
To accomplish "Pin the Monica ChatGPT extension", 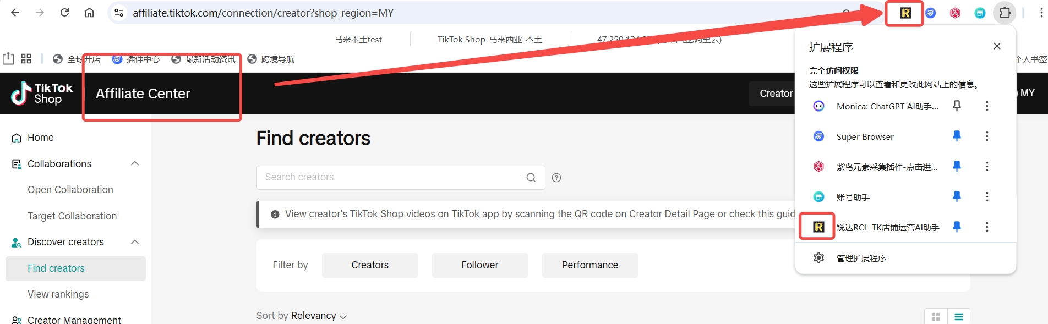I will tap(957, 106).
